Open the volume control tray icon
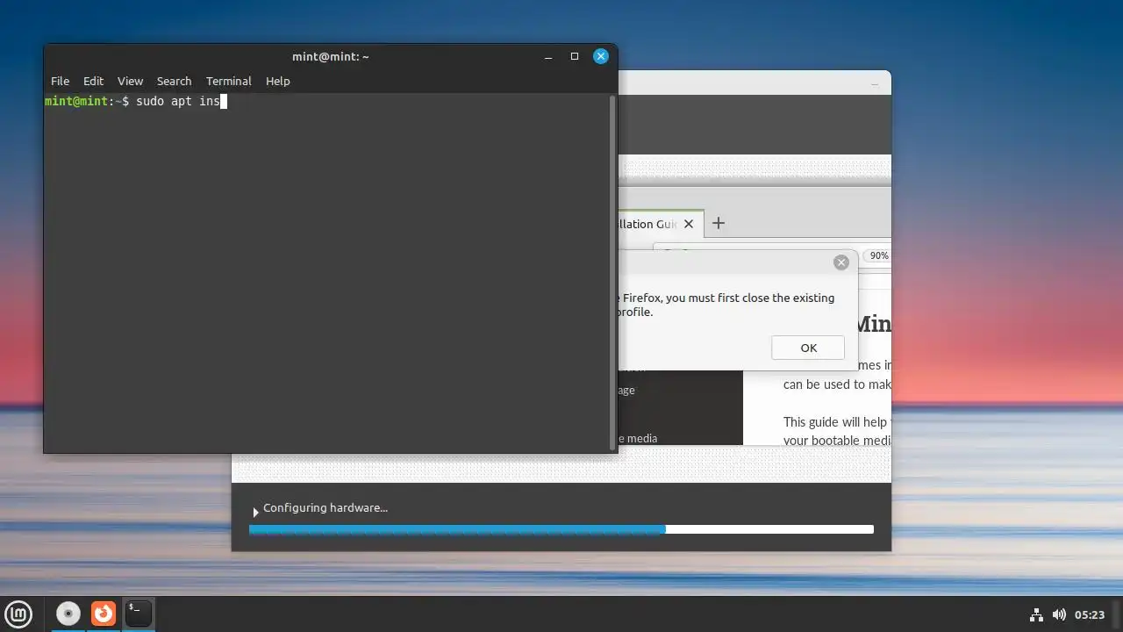Screen dimensions: 1123x632 pos(1059,614)
